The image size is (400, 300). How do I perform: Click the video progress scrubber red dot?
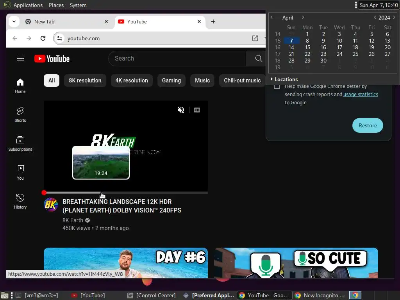[x=44, y=193]
